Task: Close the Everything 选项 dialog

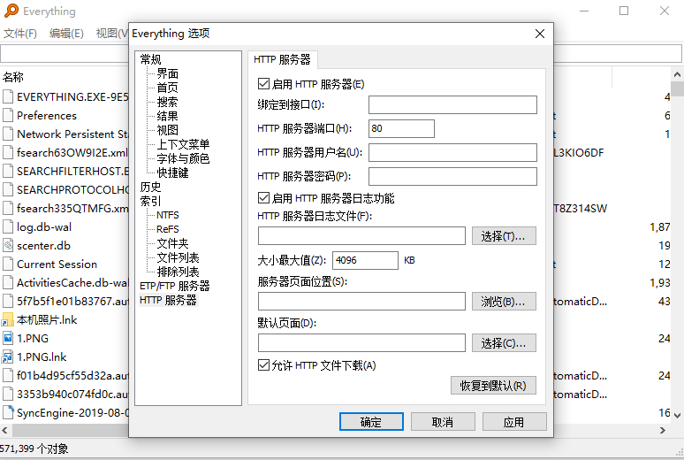Action: click(540, 34)
